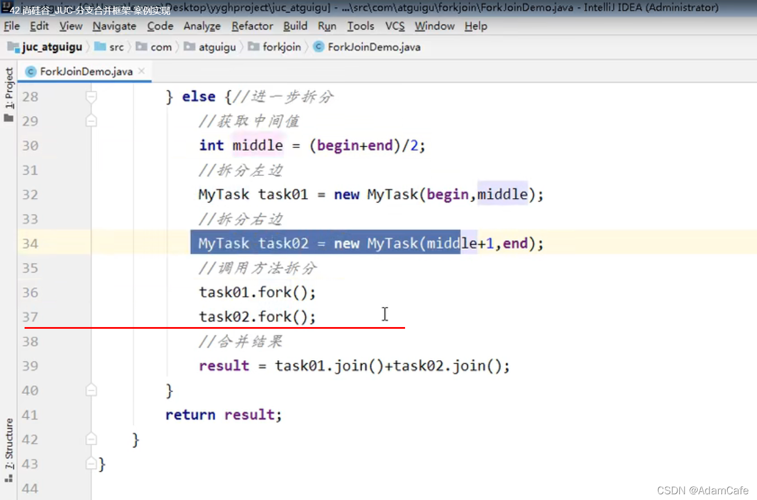Image resolution: width=757 pixels, height=500 pixels.
Task: Click fold end marker at line 43
Action: [91, 464]
